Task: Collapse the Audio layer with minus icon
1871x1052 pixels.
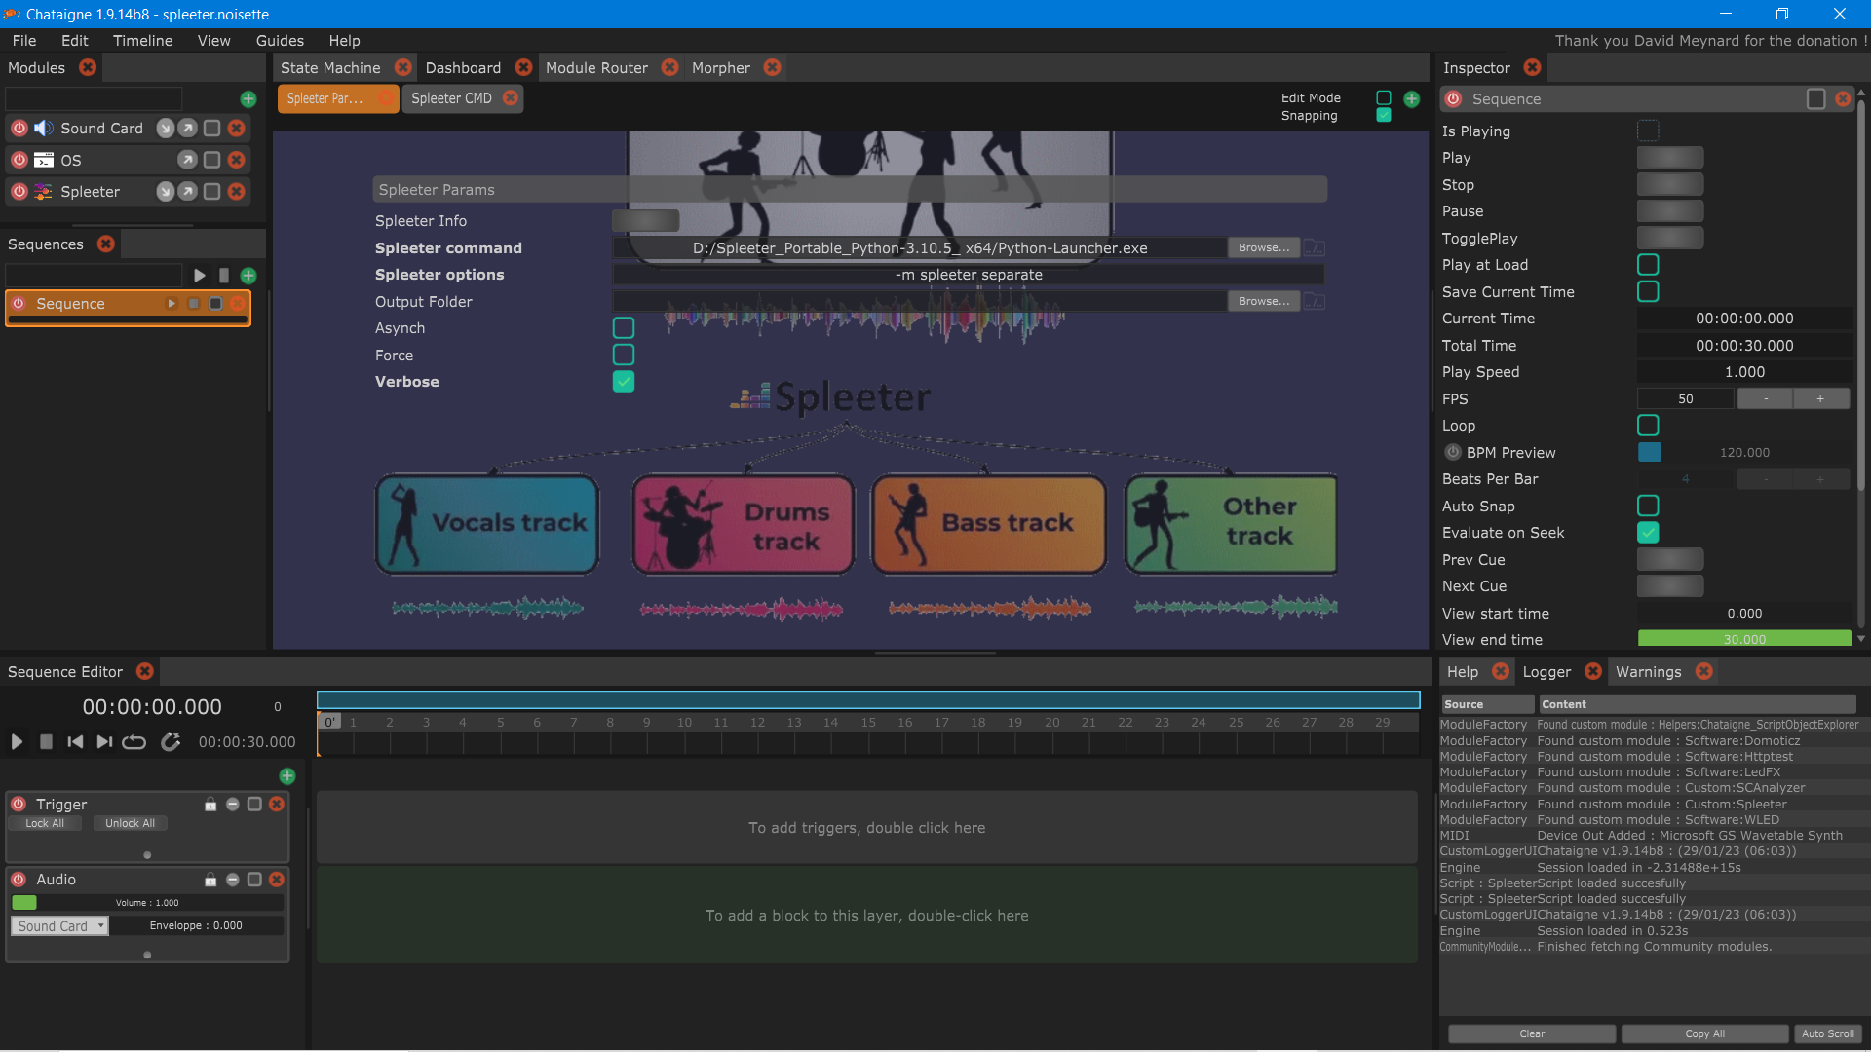Action: click(x=233, y=880)
